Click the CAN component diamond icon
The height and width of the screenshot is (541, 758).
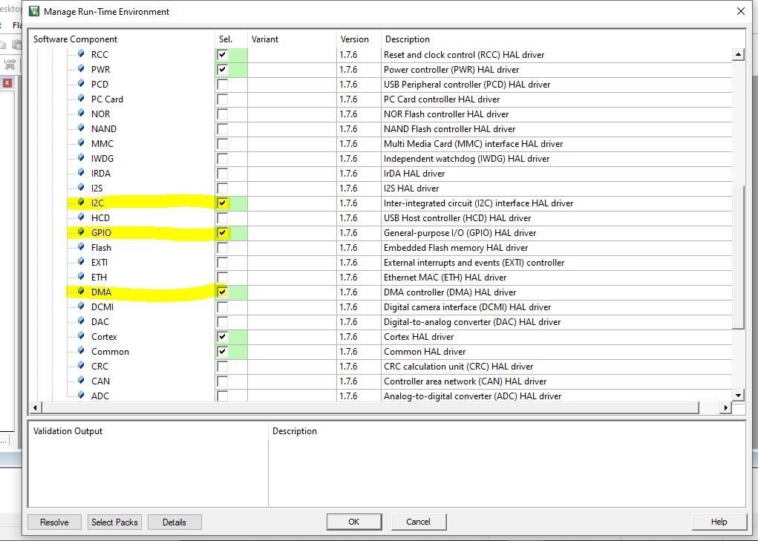(81, 381)
